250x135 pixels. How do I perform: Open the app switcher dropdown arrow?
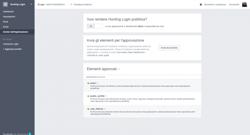click(32, 4)
